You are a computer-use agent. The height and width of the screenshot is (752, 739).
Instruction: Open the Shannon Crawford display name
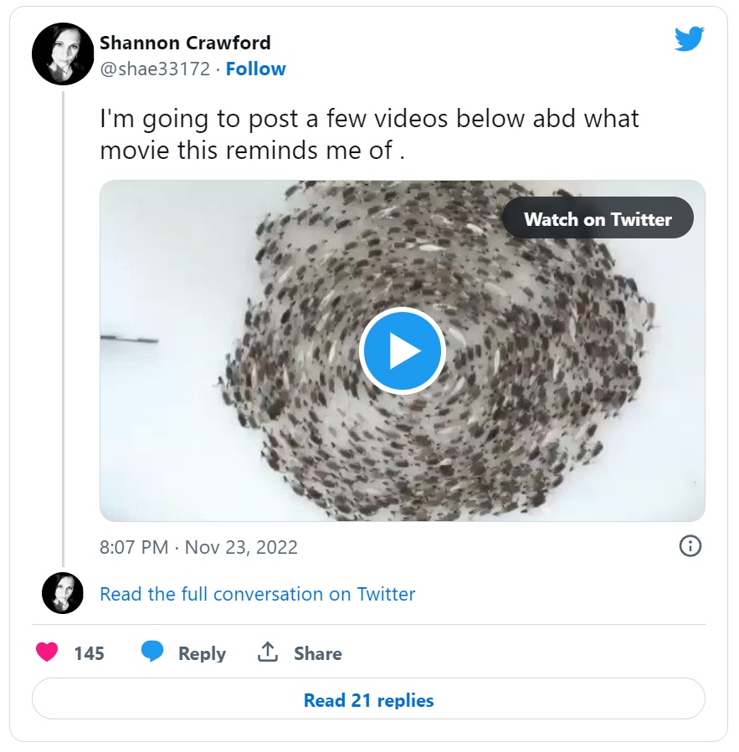point(185,43)
